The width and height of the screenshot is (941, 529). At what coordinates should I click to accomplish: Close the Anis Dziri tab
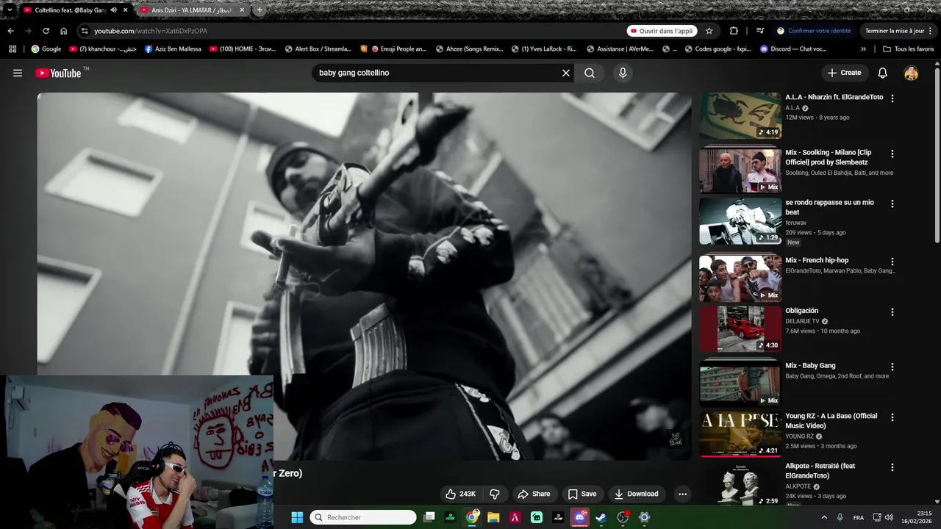tap(243, 10)
